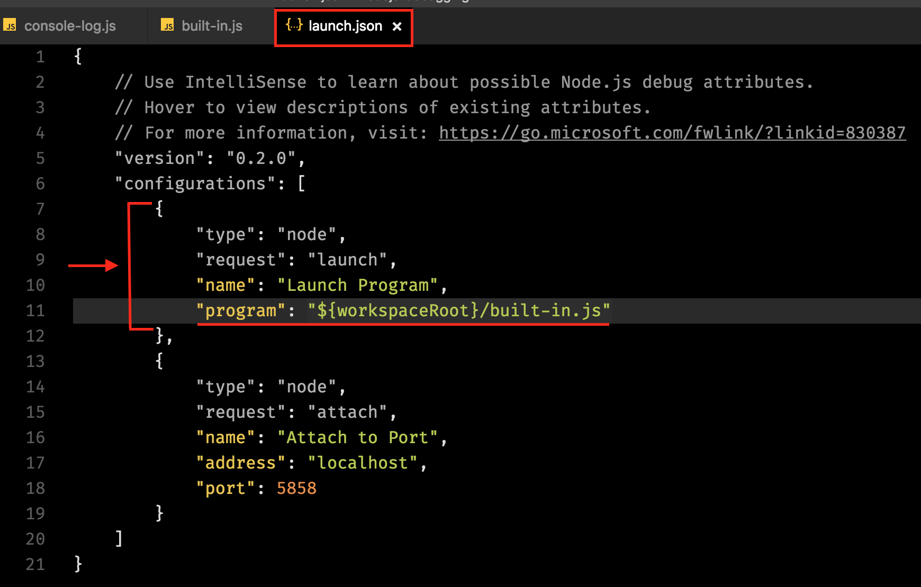The width and height of the screenshot is (921, 587).
Task: Switch to the built-in.js tab
Action: pyautogui.click(x=212, y=26)
